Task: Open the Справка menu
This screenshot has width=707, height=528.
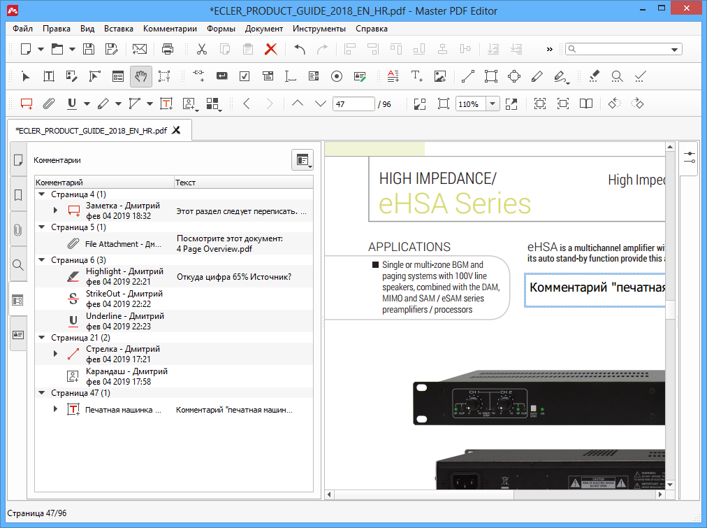Action: click(372, 29)
